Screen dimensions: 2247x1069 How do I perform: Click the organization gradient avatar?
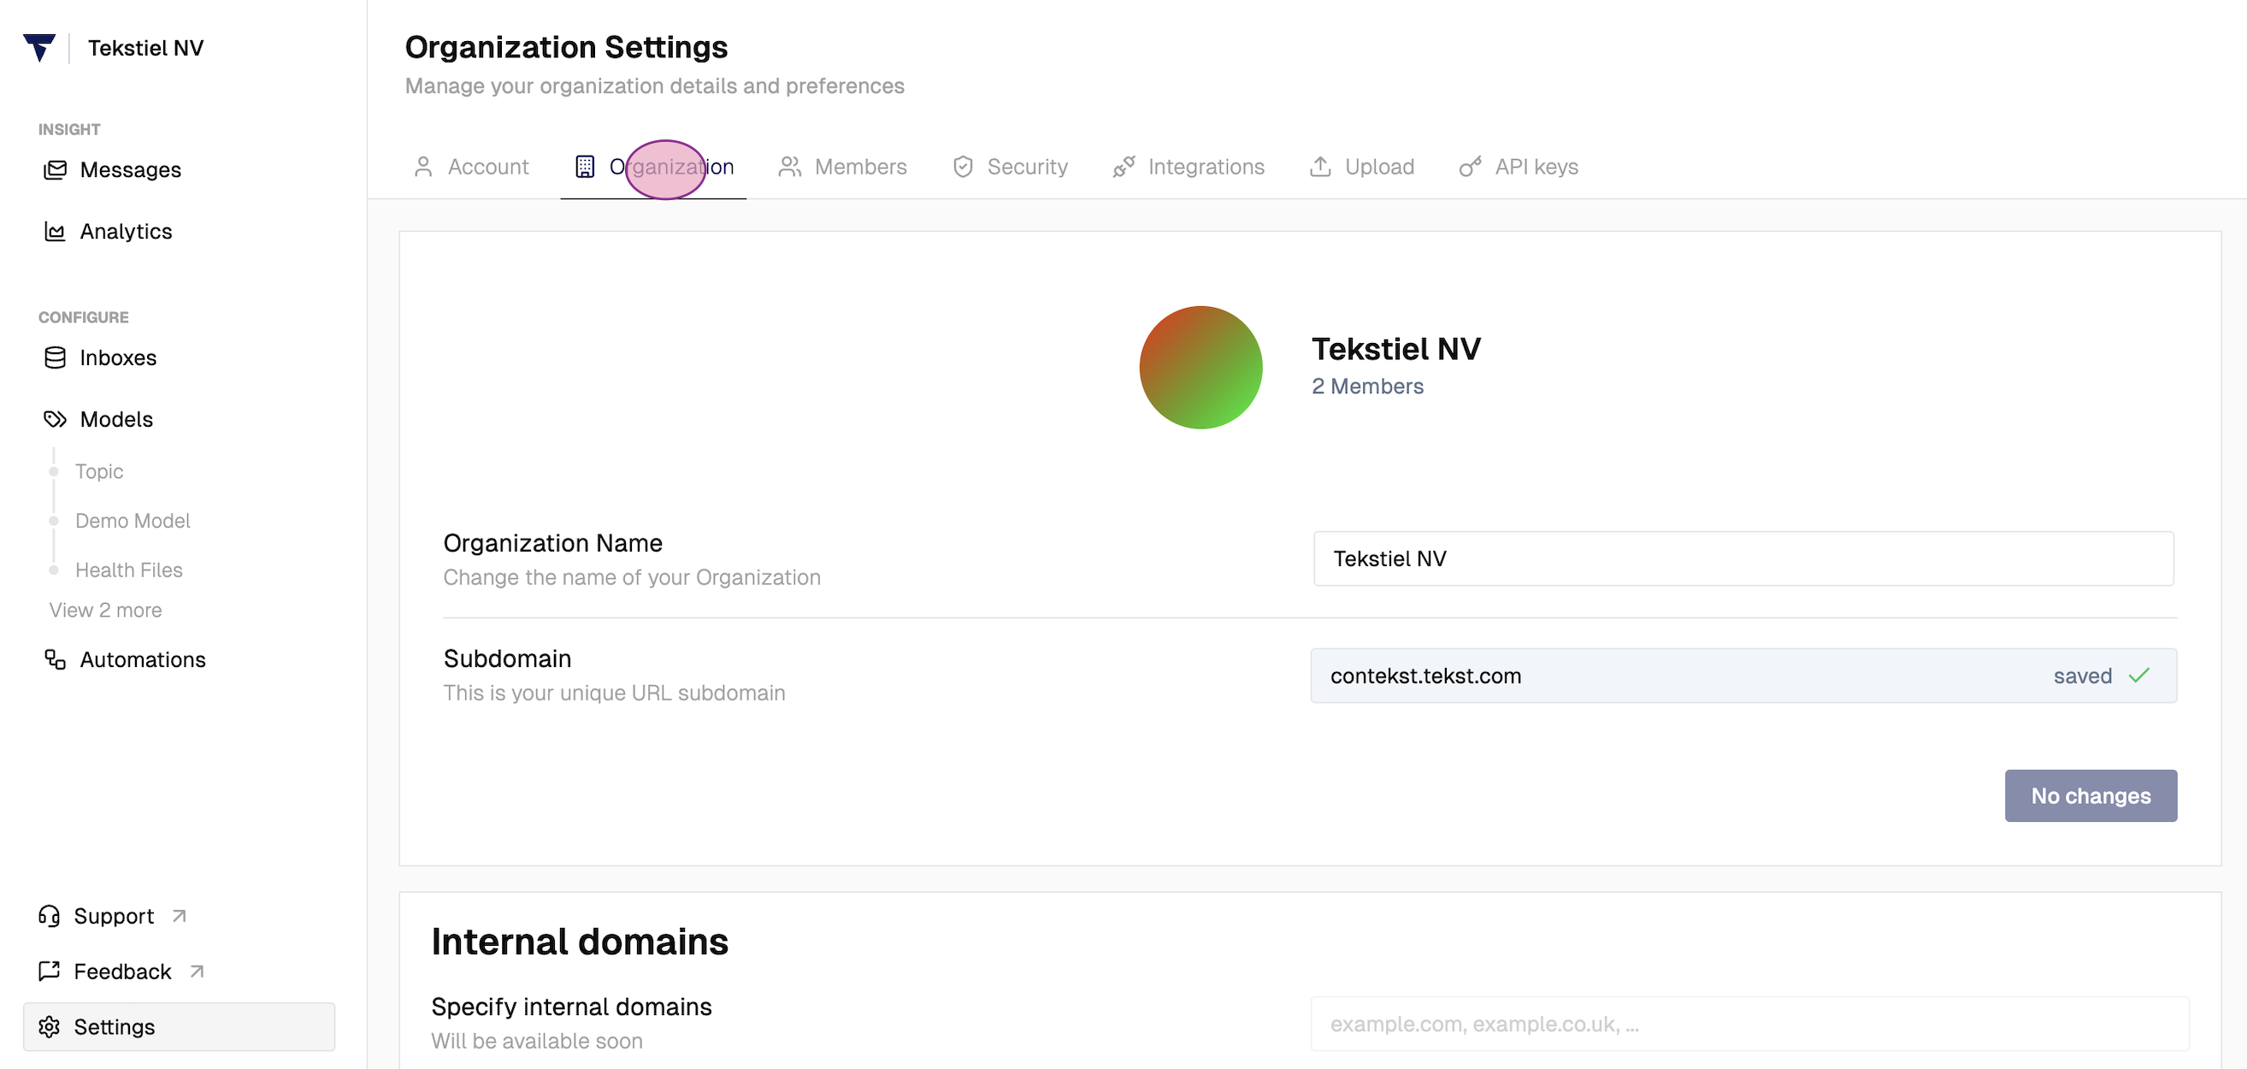pos(1200,368)
